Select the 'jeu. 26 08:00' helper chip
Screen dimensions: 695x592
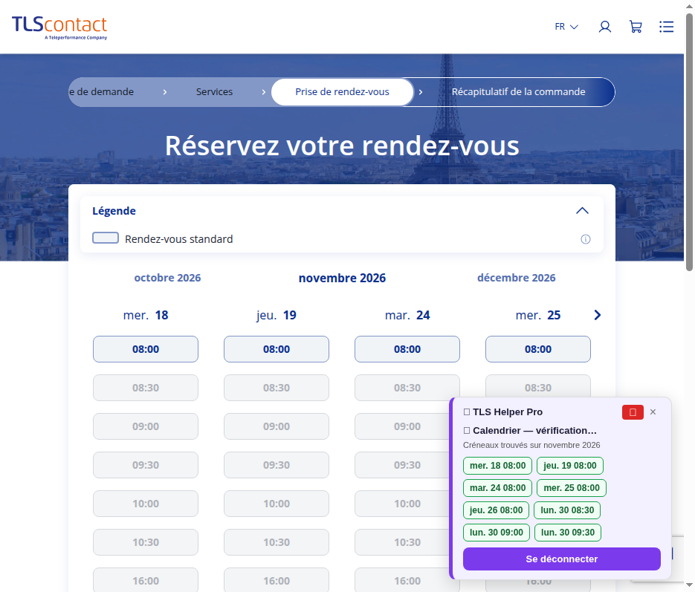pyautogui.click(x=496, y=510)
